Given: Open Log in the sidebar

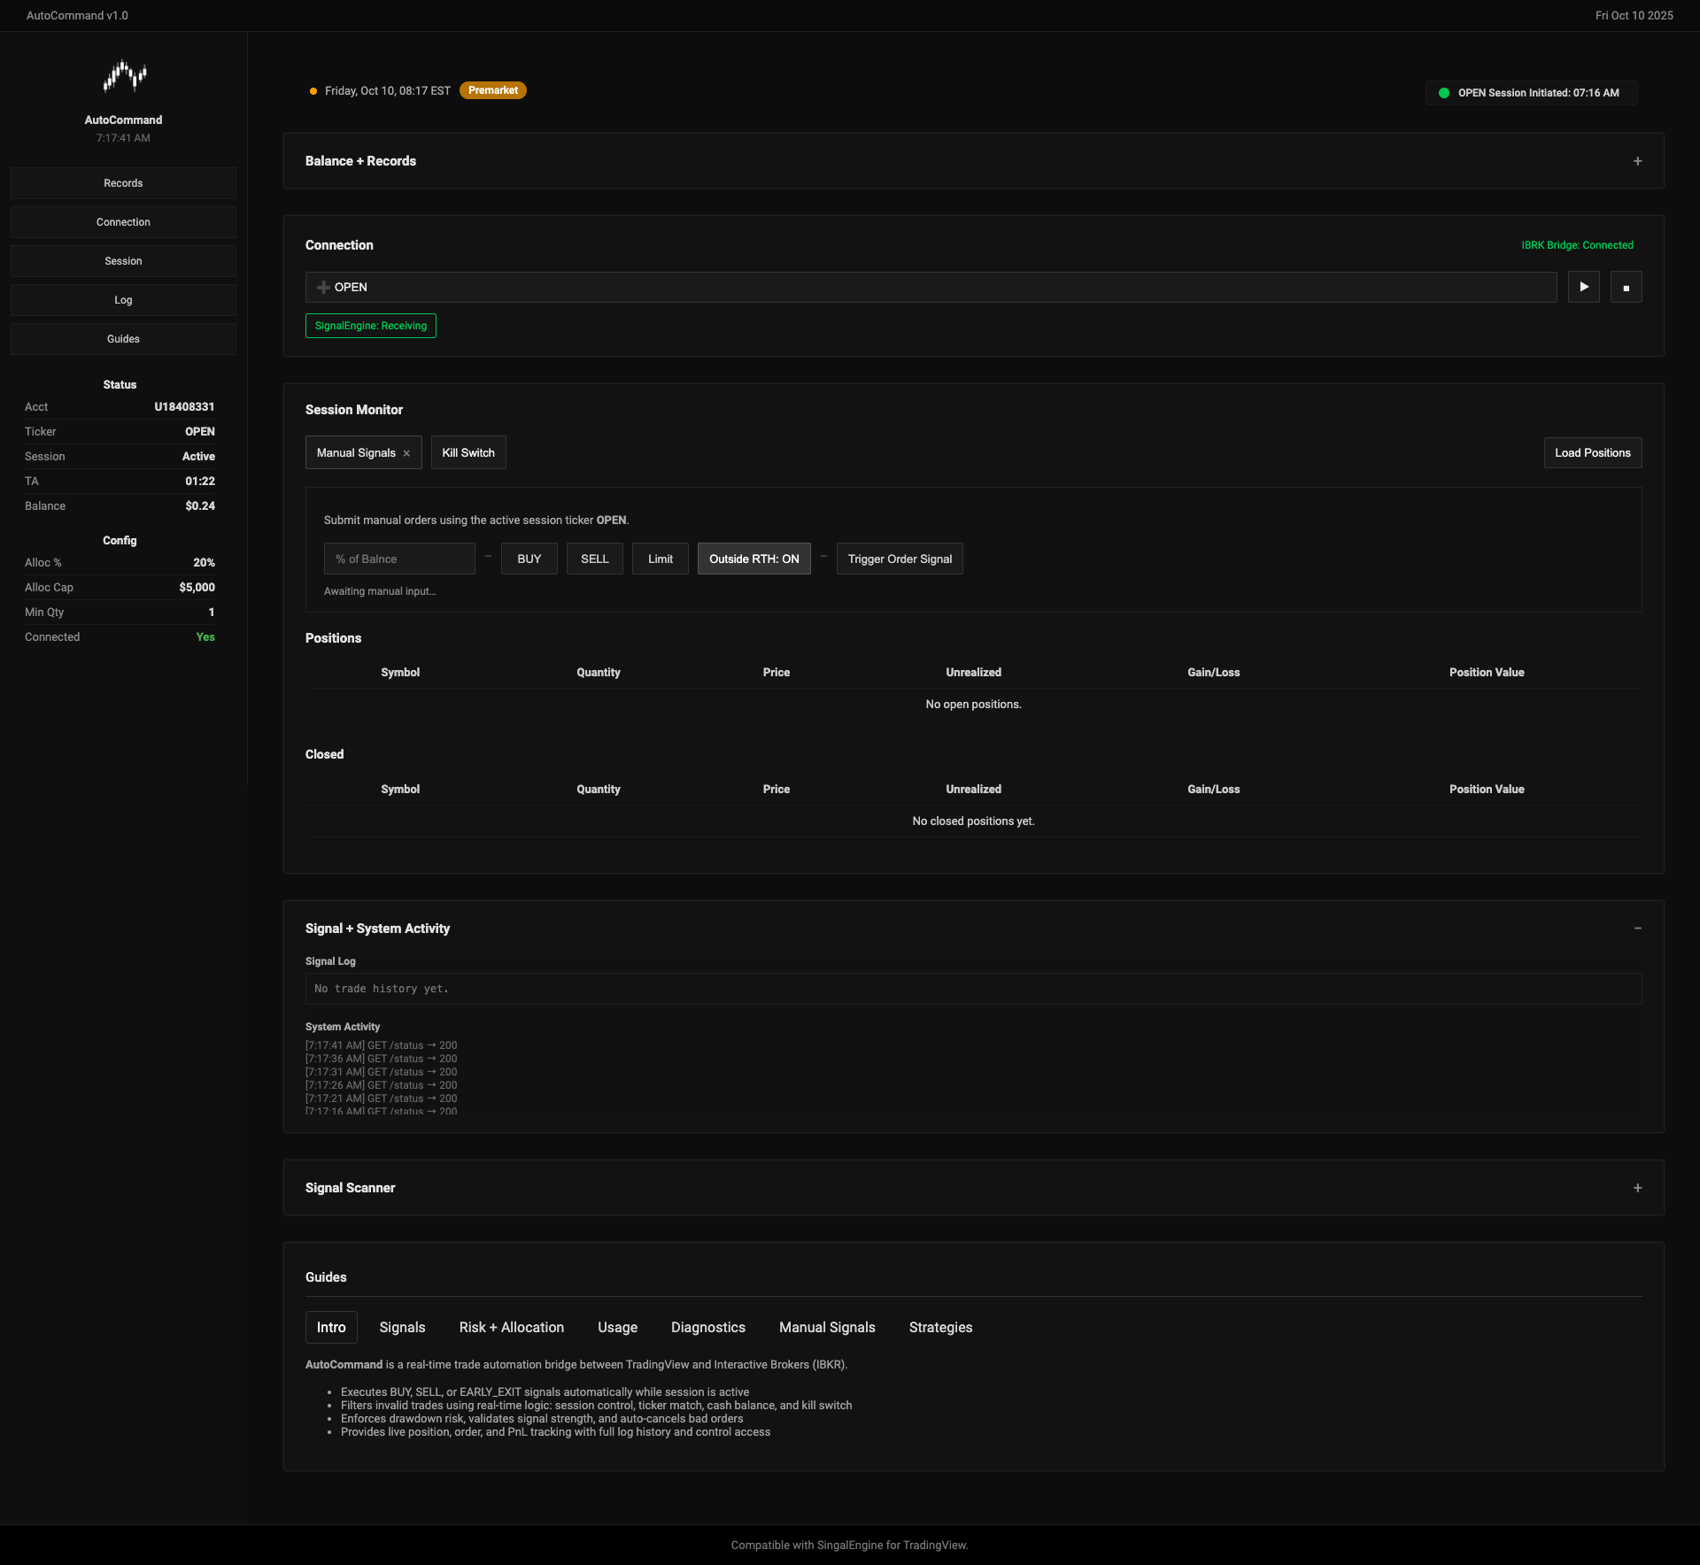Looking at the screenshot, I should pyautogui.click(x=123, y=300).
